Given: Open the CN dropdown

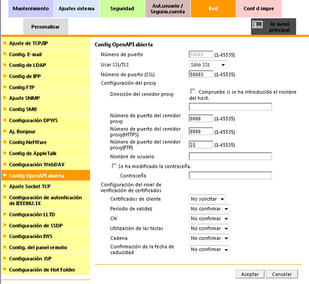Looking at the screenshot, I should tap(209, 218).
